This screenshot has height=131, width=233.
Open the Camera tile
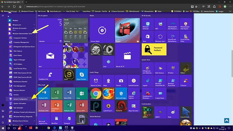(x=121, y=81)
